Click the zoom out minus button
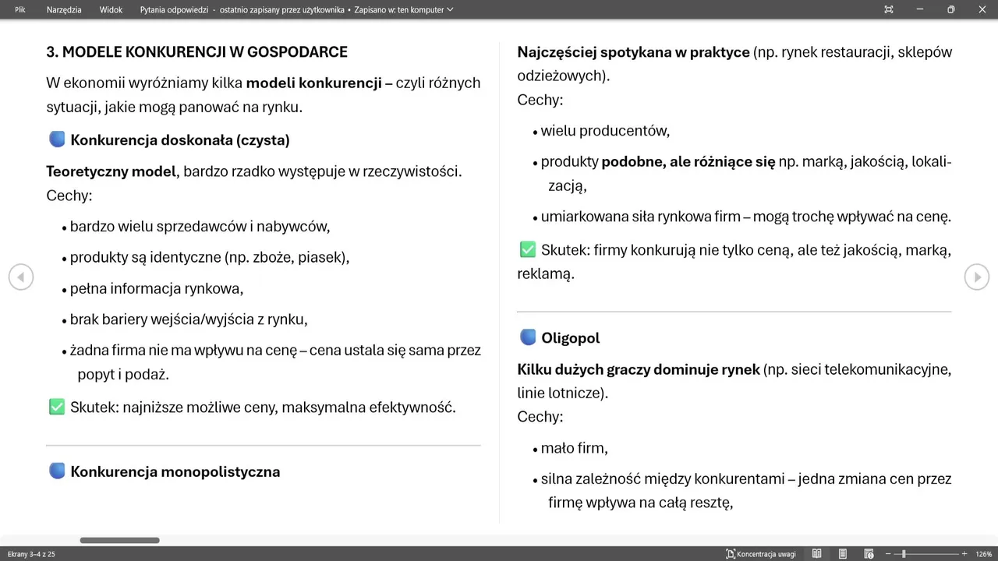The width and height of the screenshot is (998, 561). (889, 554)
